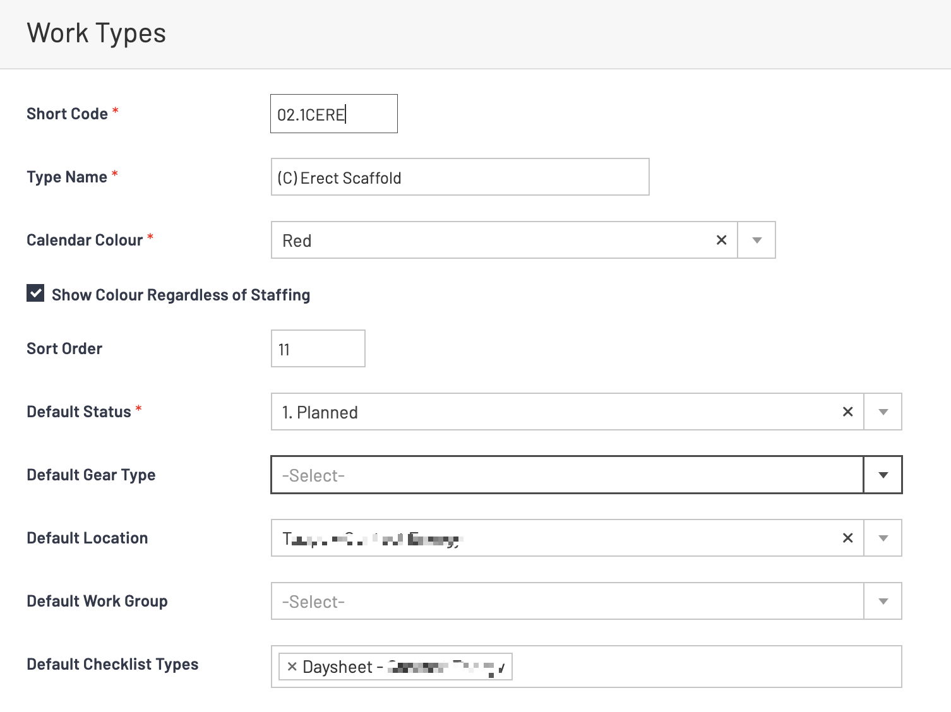Click the 1. Planned status value
The height and width of the screenshot is (712, 951).
pos(320,413)
